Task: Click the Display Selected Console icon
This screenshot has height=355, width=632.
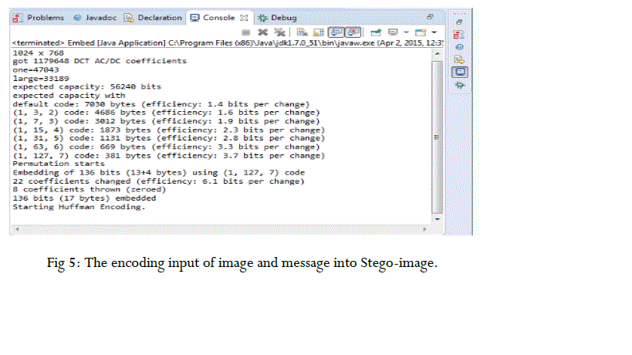Action: [x=393, y=32]
